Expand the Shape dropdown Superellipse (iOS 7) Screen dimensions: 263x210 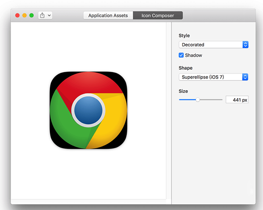pos(210,77)
